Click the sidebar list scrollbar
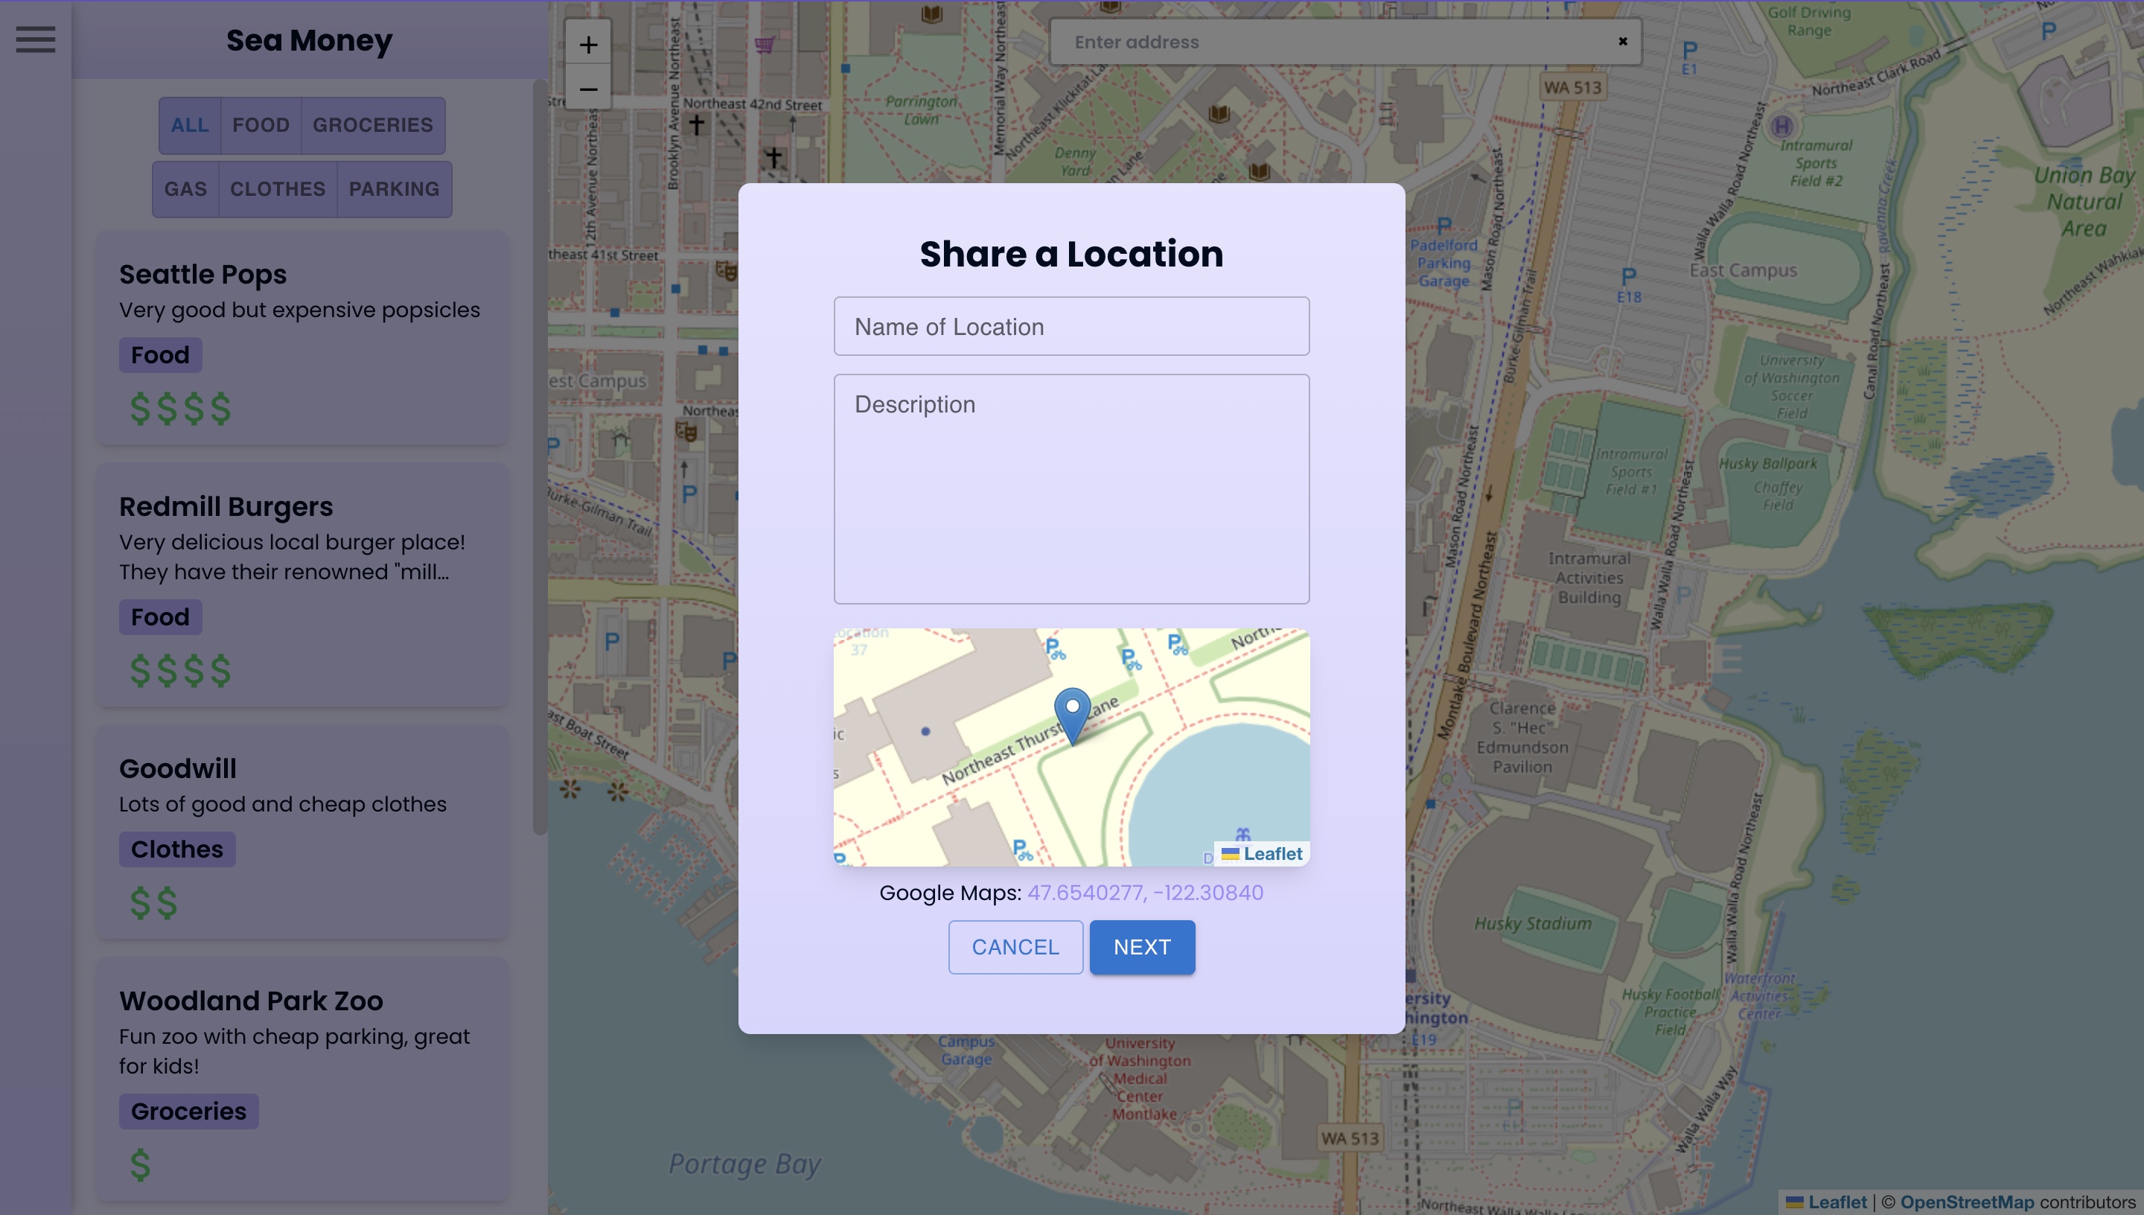 click(540, 459)
